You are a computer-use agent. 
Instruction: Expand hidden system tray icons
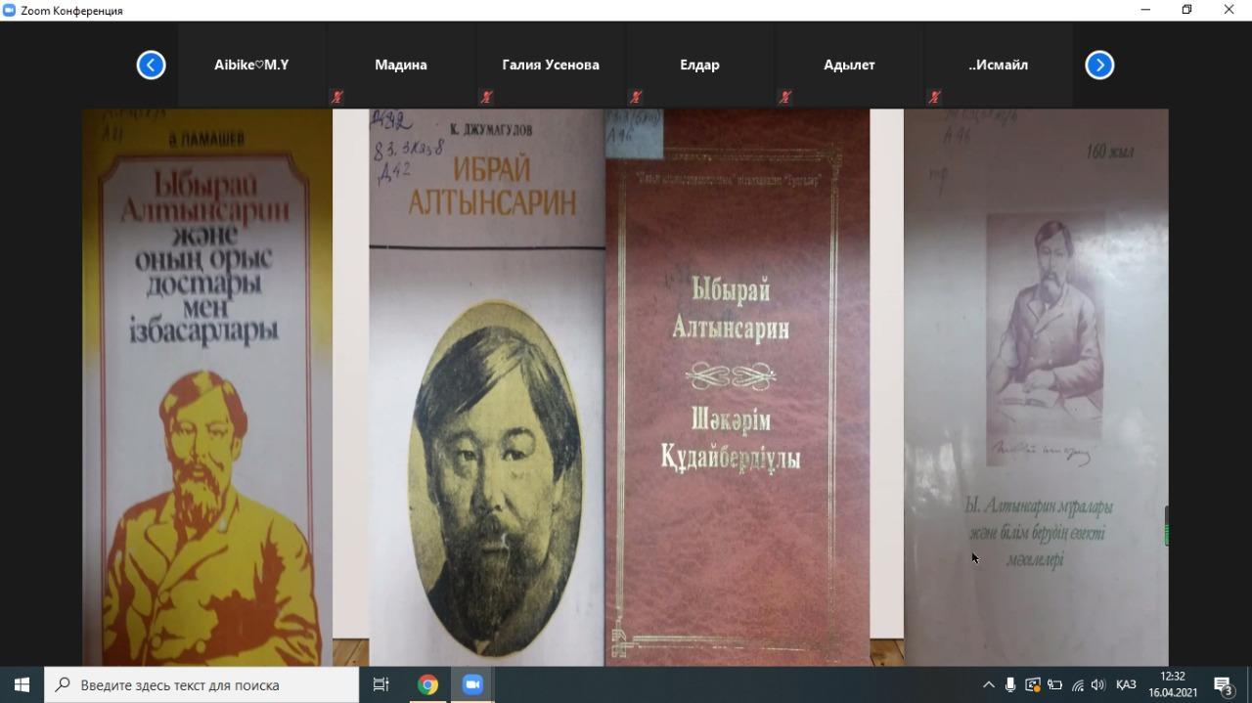click(x=988, y=685)
